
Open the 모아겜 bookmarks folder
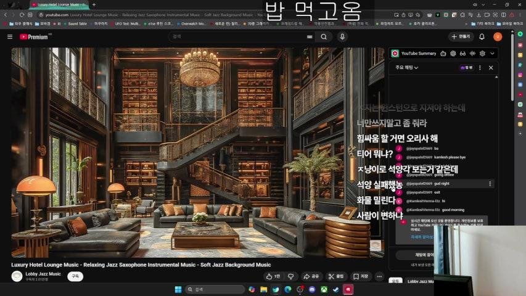(x=43, y=24)
